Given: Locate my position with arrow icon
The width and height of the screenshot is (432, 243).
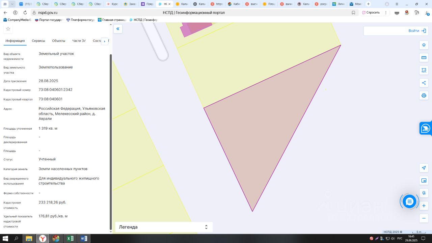Looking at the screenshot, I should coord(424,168).
